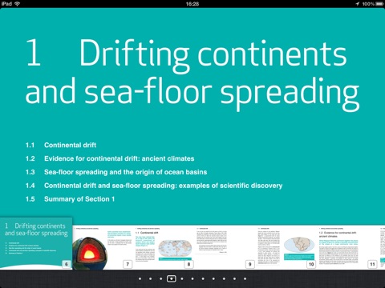The image size is (385, 288).
Task: Select the highlighted current chapter indicator dot
Action: click(172, 278)
